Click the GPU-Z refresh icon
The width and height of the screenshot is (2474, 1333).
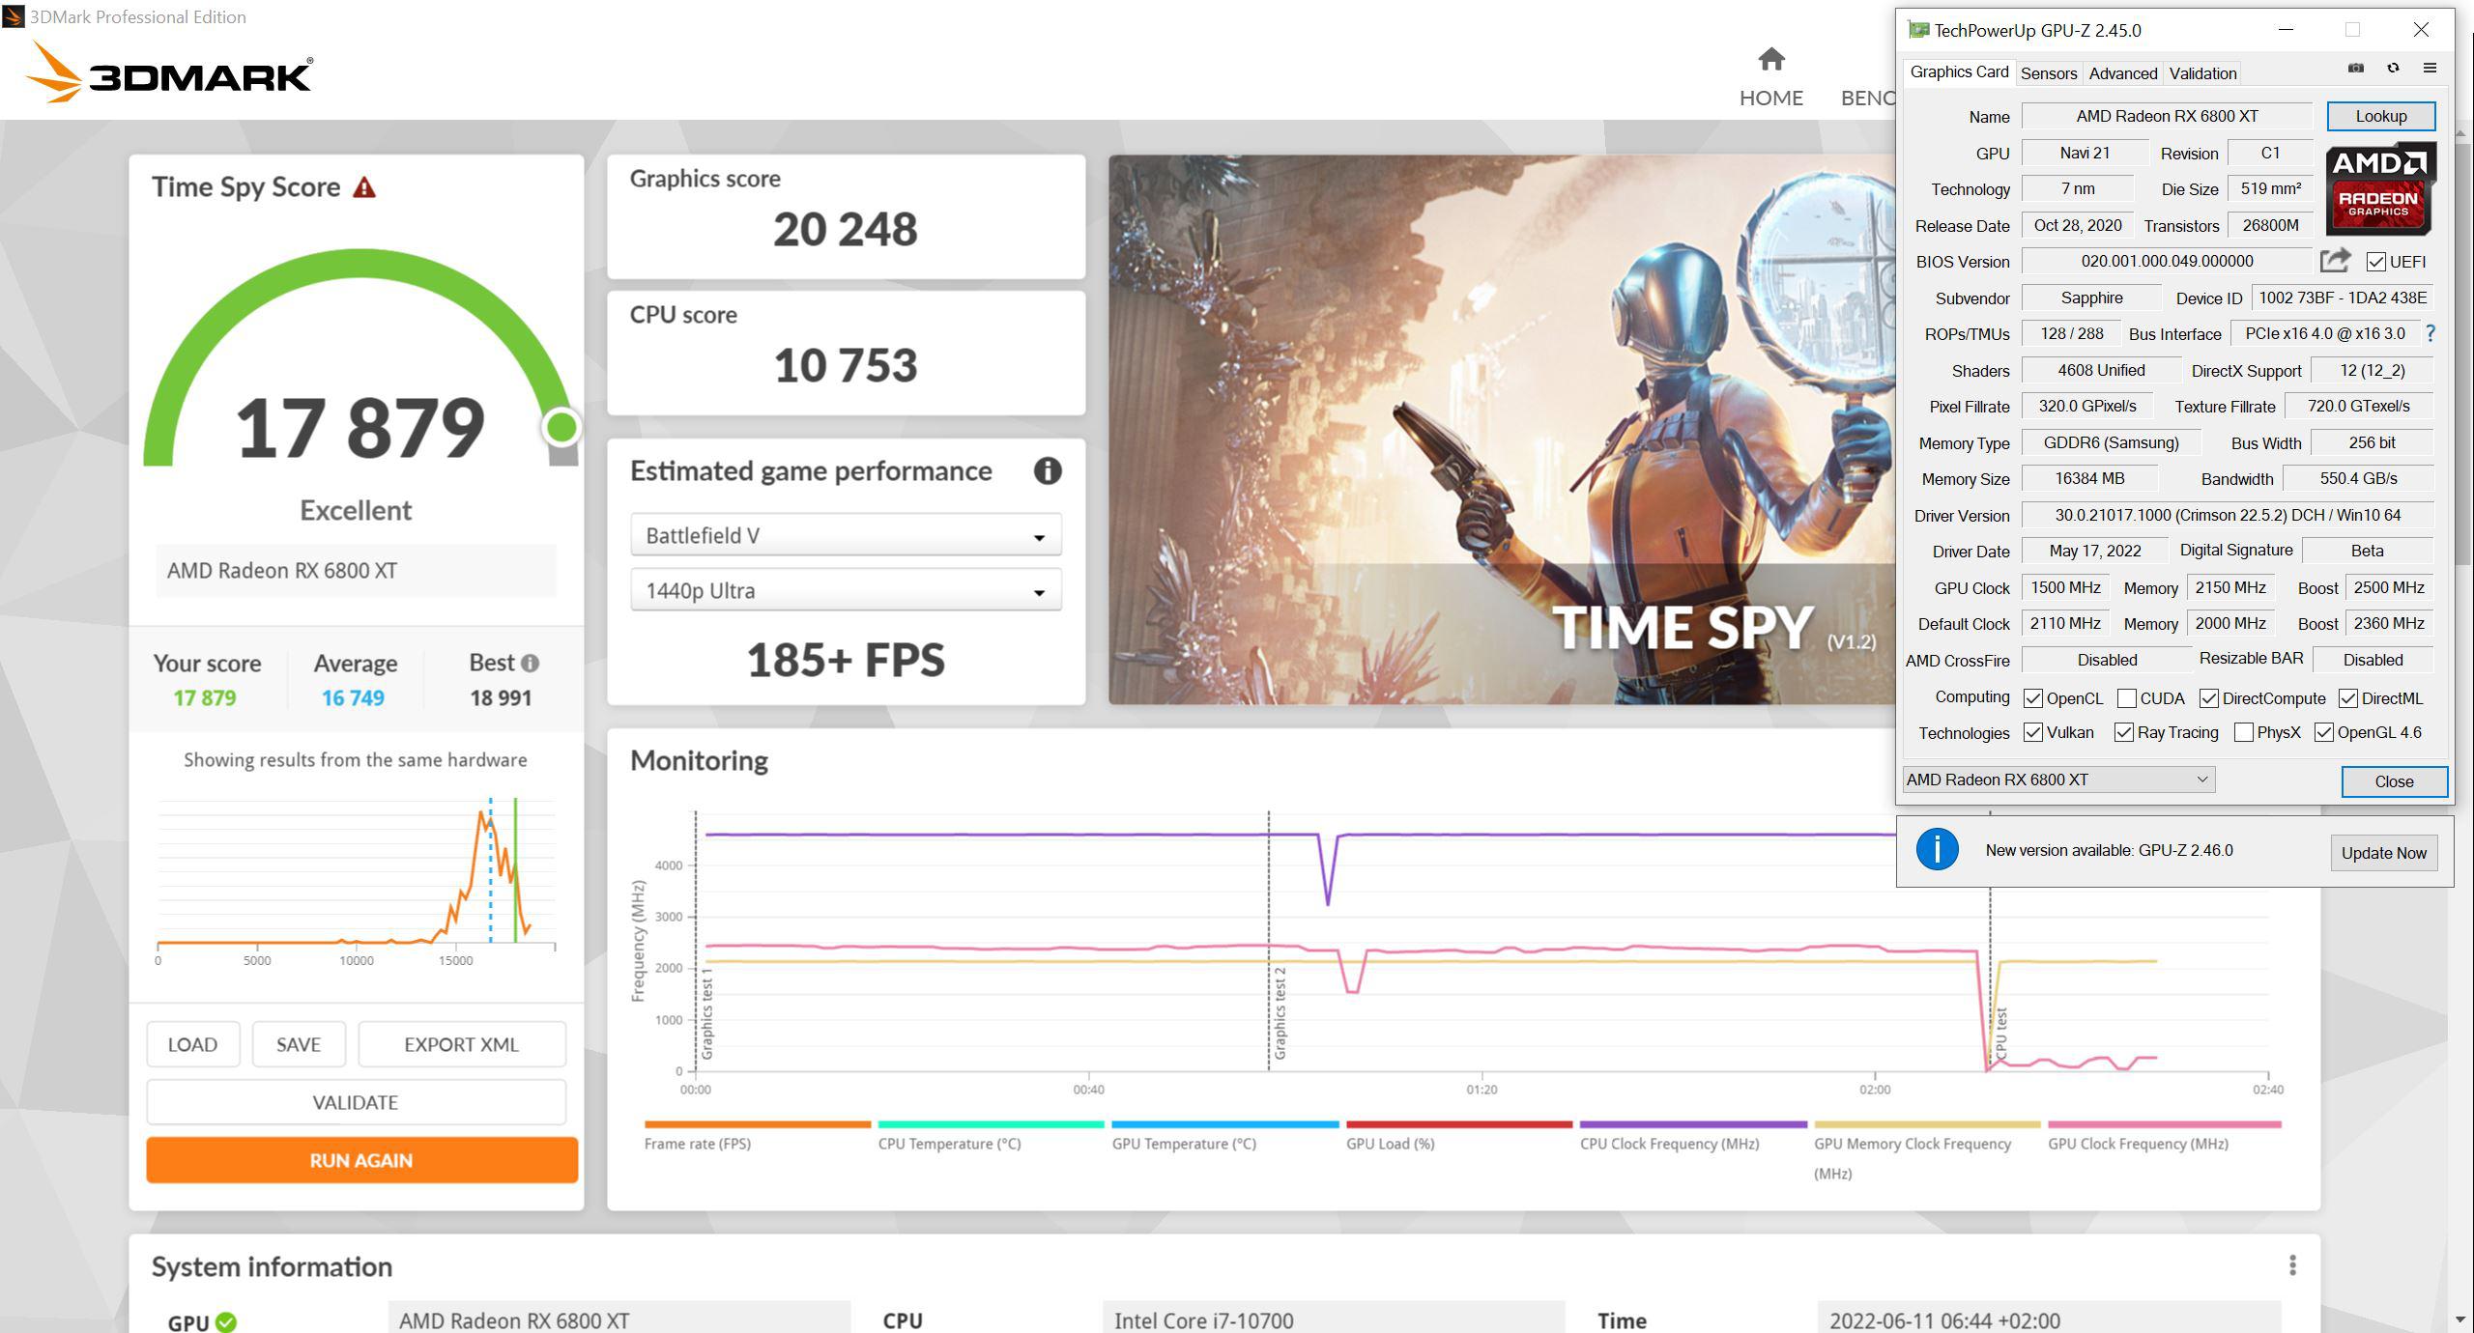tap(2393, 69)
